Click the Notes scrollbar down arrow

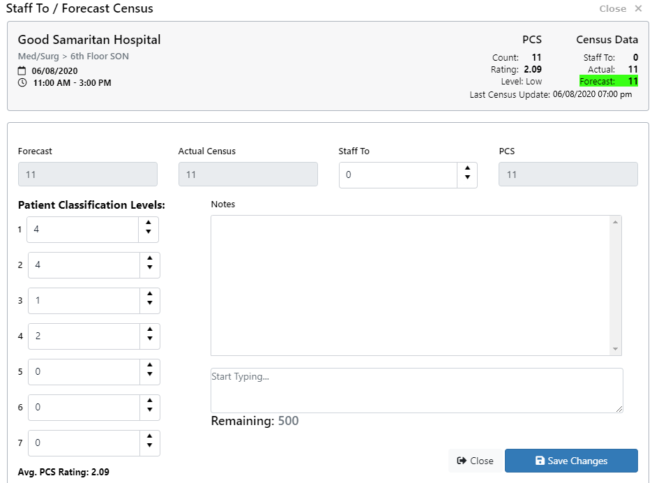pos(614,348)
